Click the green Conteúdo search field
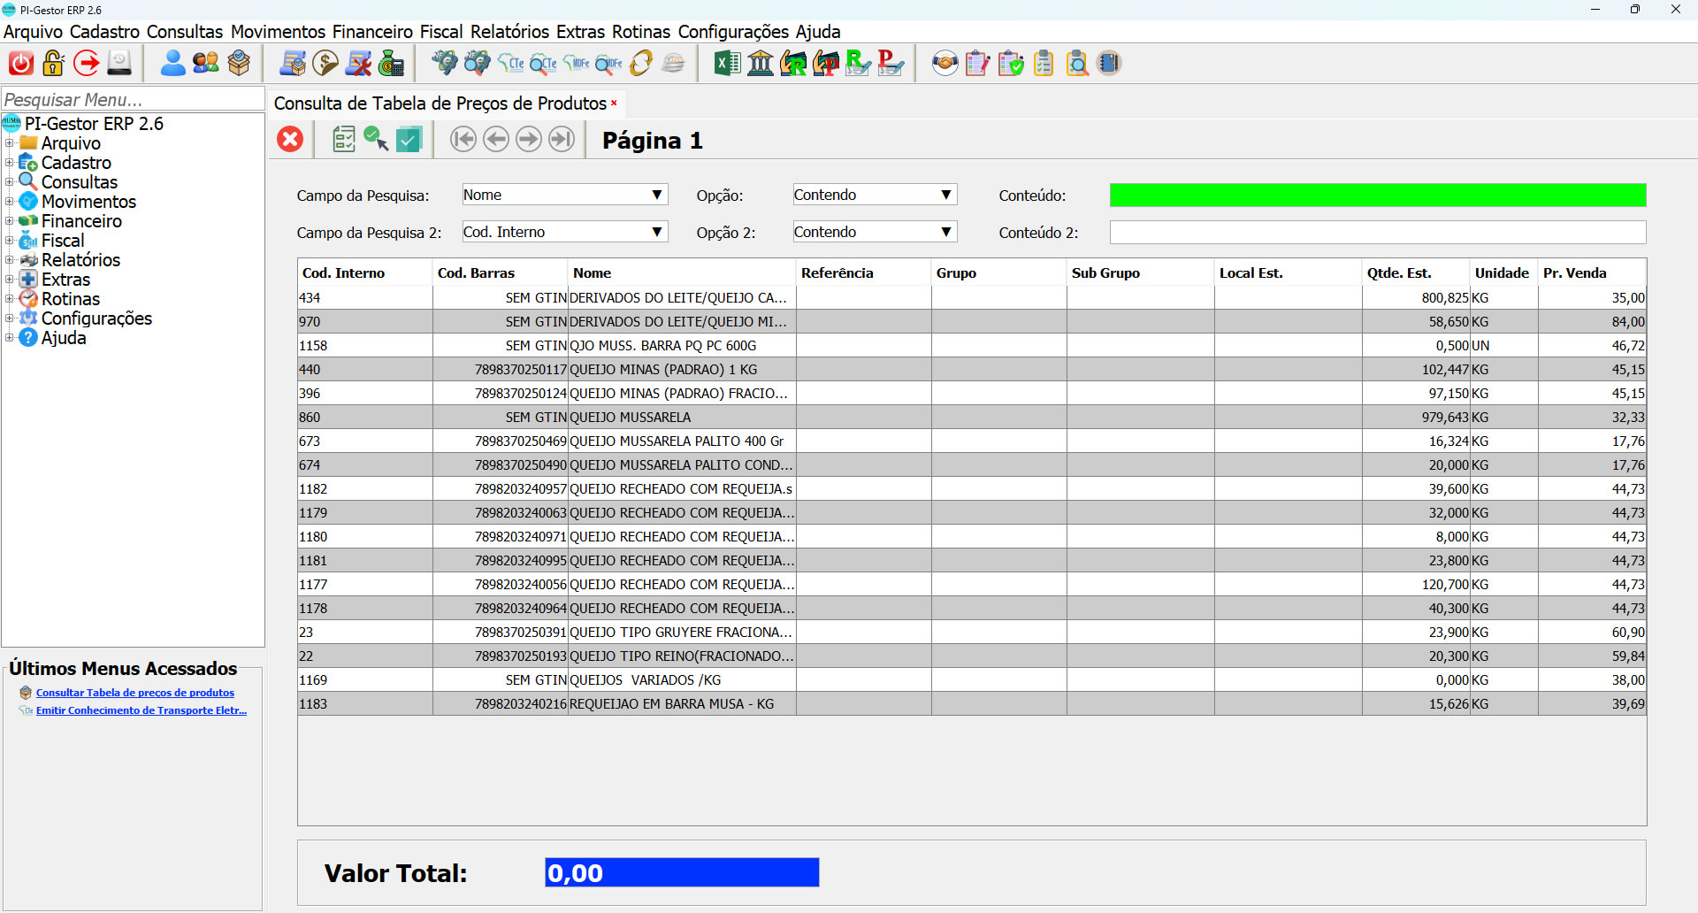Image resolution: width=1698 pixels, height=913 pixels. click(x=1377, y=195)
